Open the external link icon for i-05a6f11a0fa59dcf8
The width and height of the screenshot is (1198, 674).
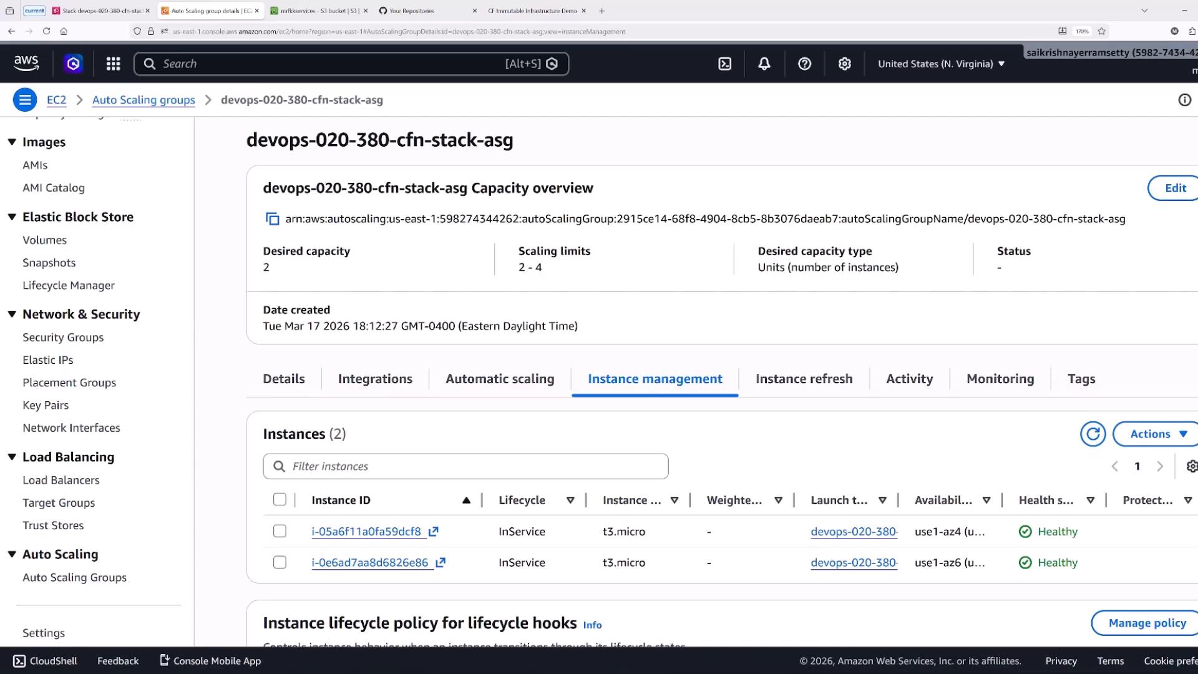point(434,532)
